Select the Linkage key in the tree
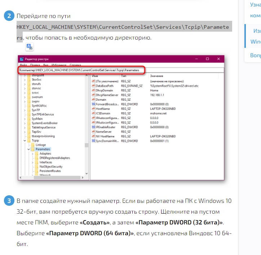261x255 pixels. (41, 145)
